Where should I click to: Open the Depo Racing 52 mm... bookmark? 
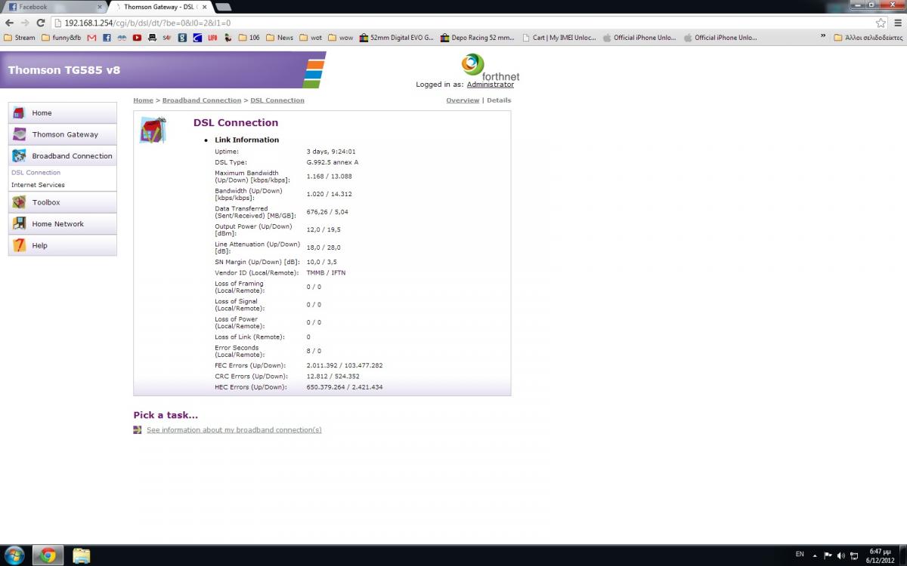pyautogui.click(x=476, y=38)
